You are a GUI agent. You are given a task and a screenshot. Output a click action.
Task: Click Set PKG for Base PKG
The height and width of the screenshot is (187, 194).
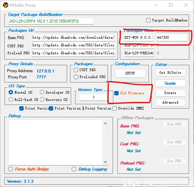click(x=174, y=124)
